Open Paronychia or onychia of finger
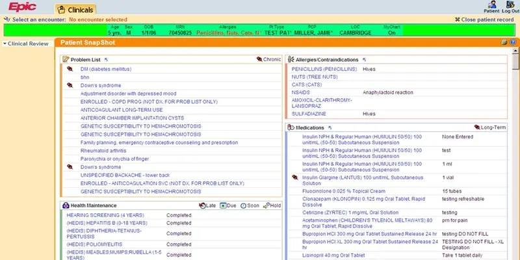The height and width of the screenshot is (260, 520). (114, 159)
